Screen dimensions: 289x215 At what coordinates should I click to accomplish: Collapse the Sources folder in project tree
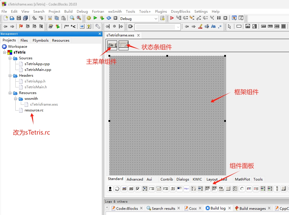(x=10, y=58)
